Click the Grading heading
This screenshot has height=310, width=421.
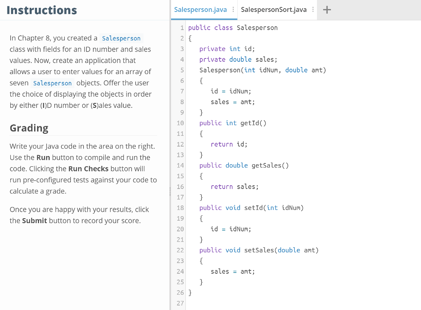pos(29,128)
